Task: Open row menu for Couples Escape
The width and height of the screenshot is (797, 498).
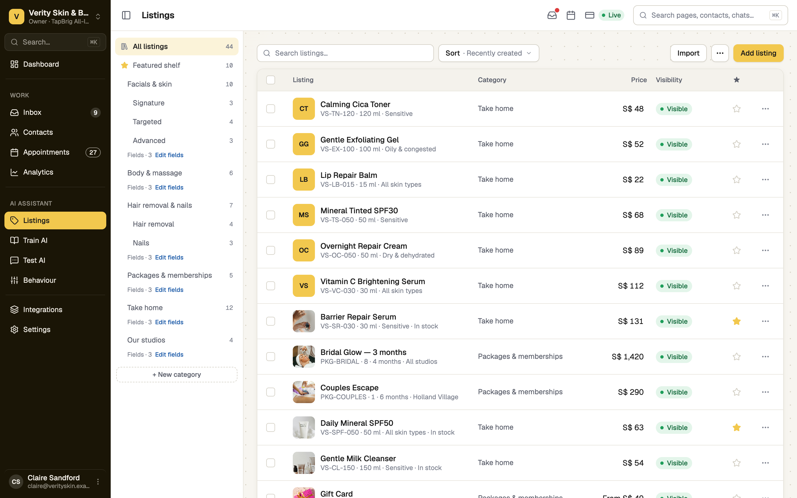Action: pos(765,392)
